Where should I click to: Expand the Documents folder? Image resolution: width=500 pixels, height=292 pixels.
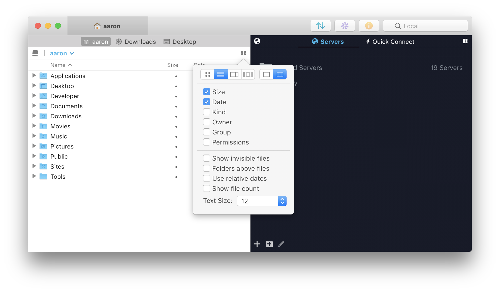tap(34, 106)
